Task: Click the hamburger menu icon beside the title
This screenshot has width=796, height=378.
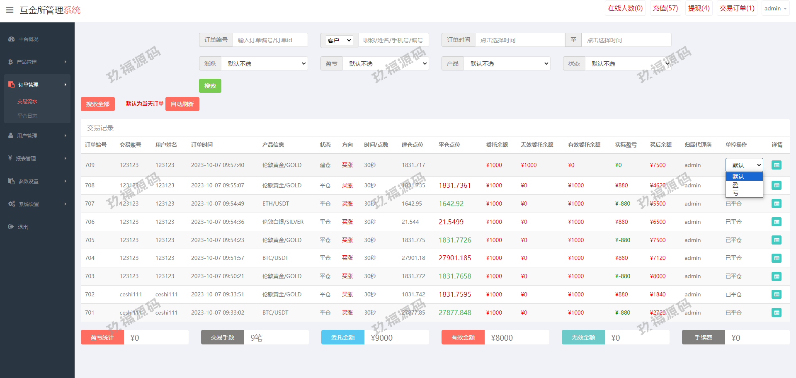Action: pyautogui.click(x=10, y=10)
